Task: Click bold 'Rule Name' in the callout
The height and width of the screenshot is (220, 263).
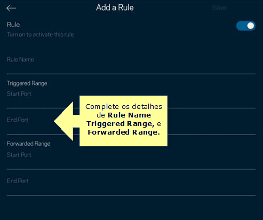Action: coord(130,115)
